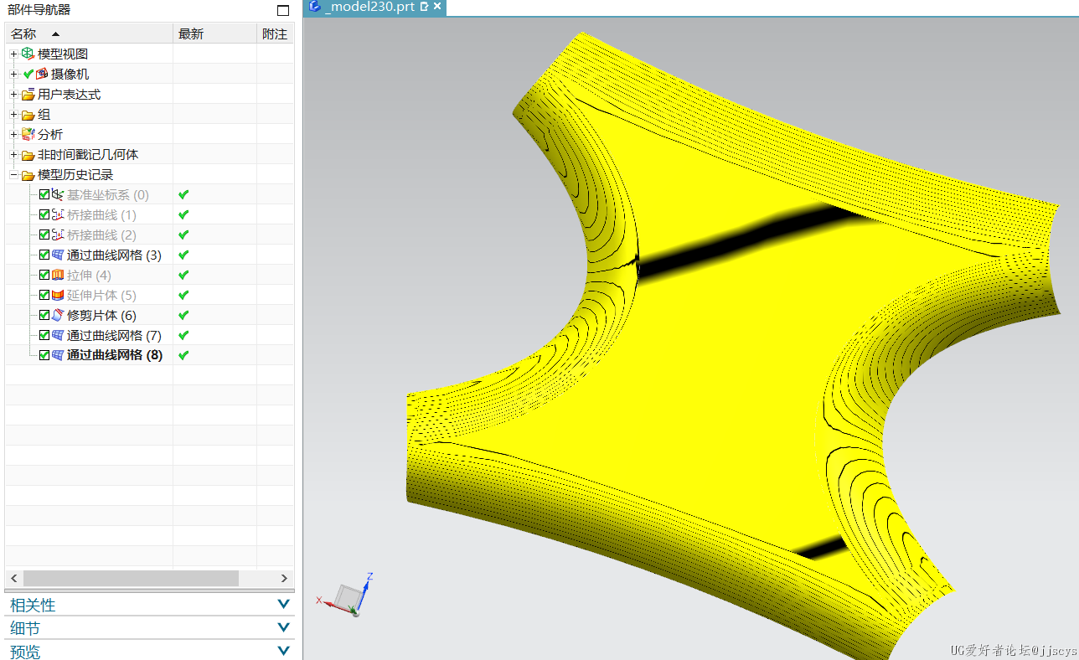Click the 通过曲线网格 (3) mesh icon
Screen dimensions: 1079x660
58,255
